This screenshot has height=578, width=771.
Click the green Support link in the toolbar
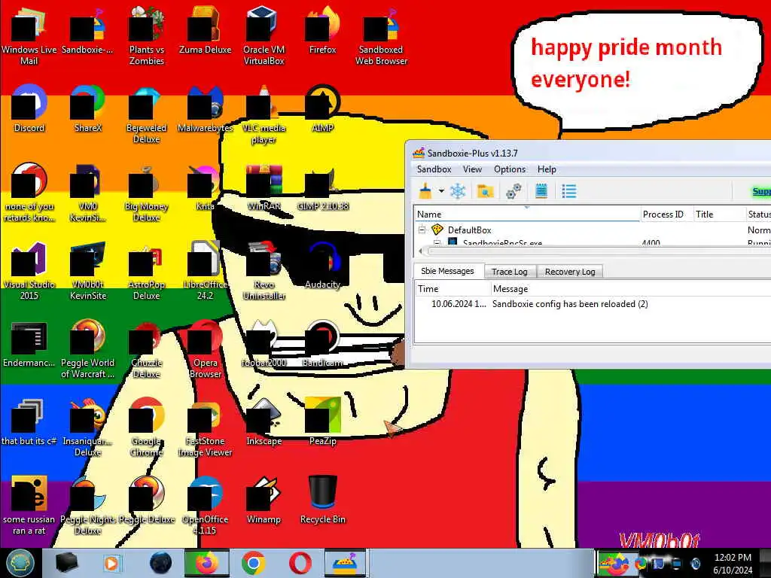761,191
